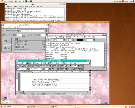This screenshot has height=108, width=135.
Task: Create a new document in Word
Action: click(x=18, y=66)
